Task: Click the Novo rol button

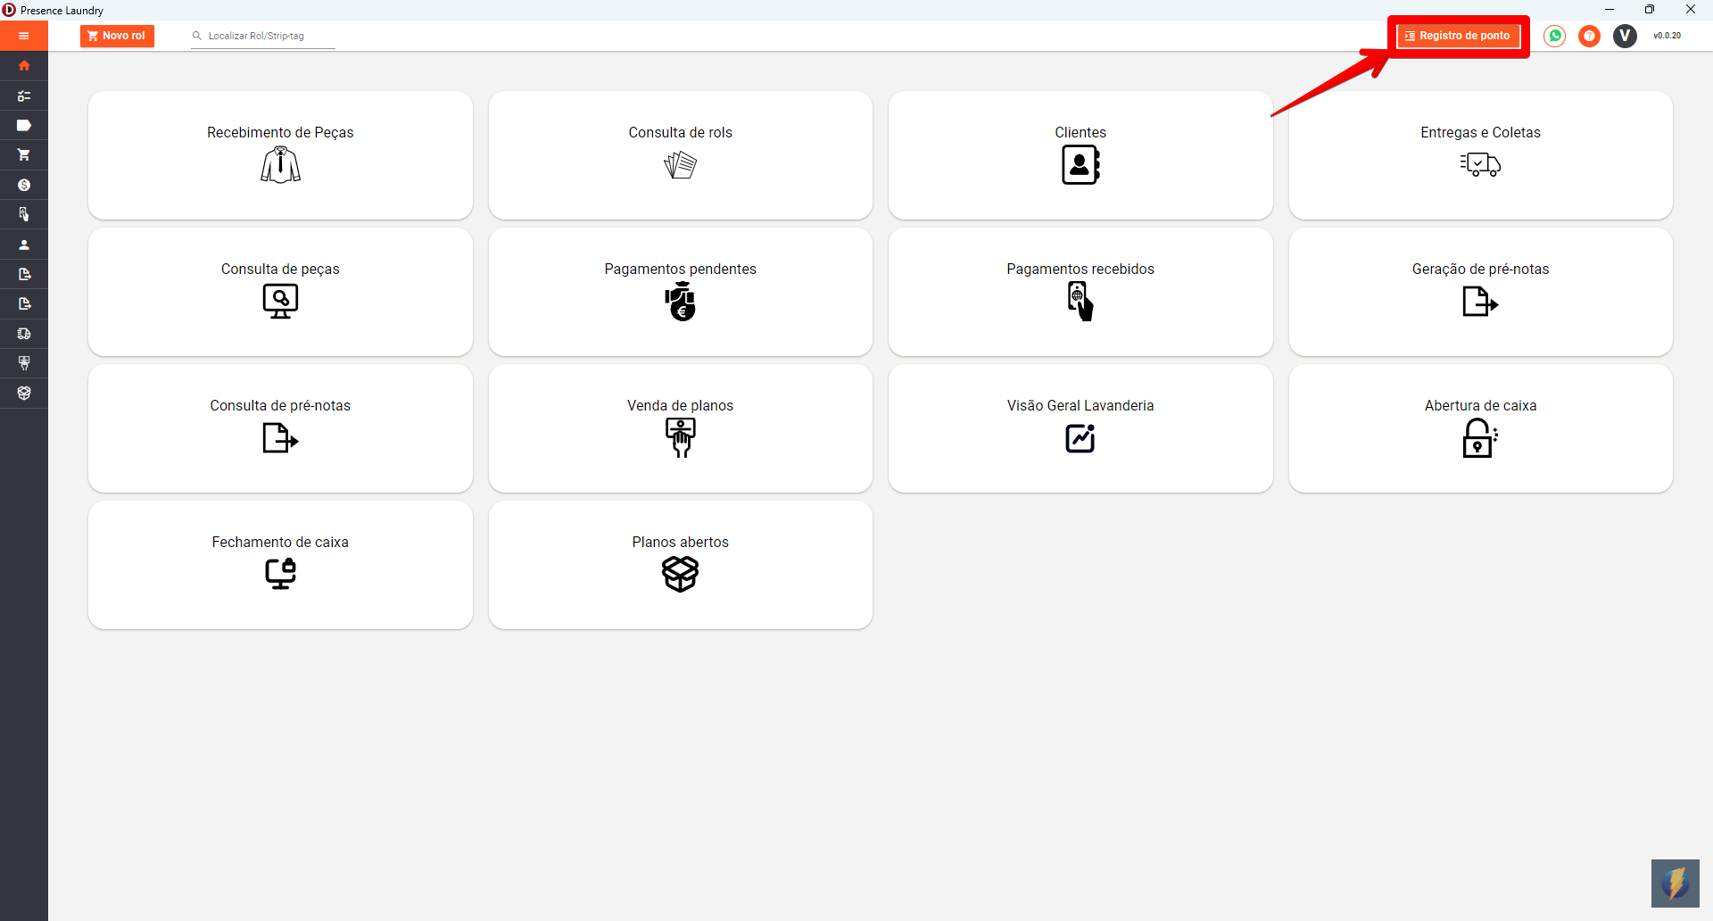Action: point(117,36)
